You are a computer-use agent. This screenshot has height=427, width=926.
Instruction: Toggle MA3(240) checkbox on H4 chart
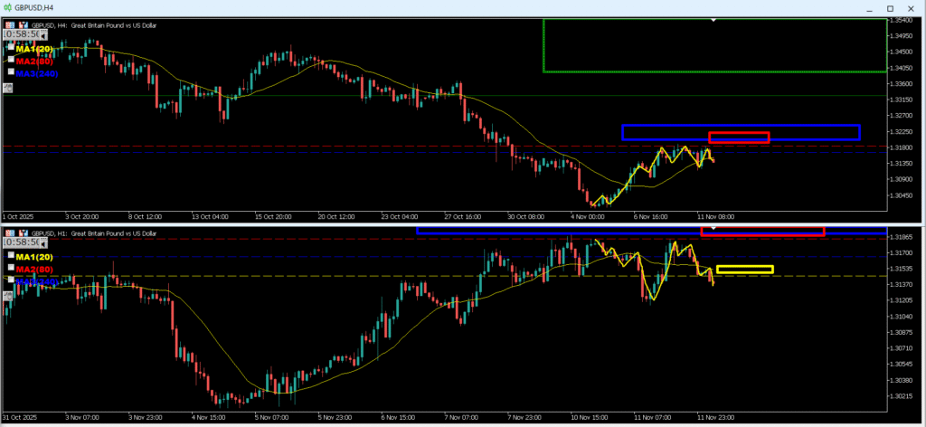[11, 71]
